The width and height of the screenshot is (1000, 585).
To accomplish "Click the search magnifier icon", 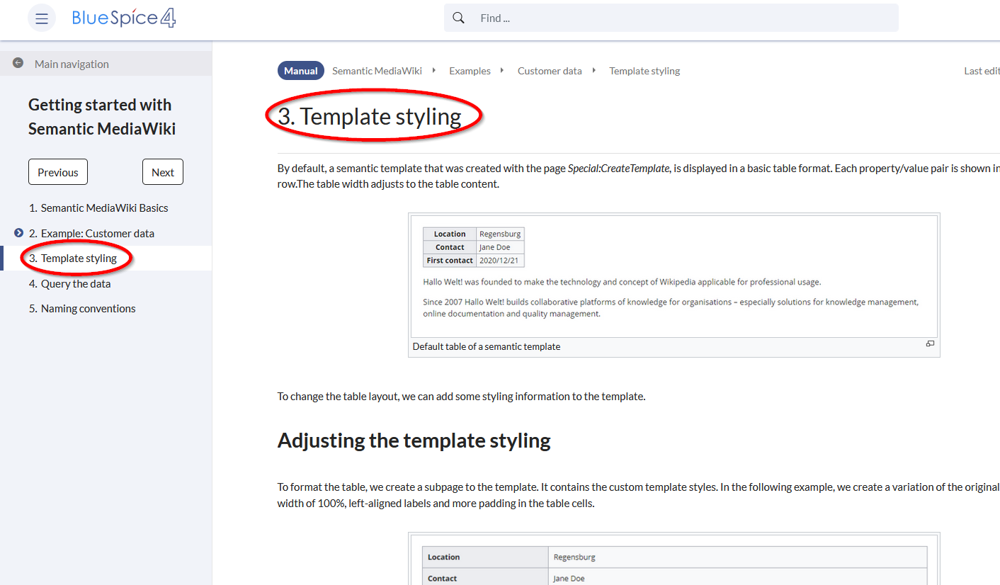I will [x=459, y=18].
